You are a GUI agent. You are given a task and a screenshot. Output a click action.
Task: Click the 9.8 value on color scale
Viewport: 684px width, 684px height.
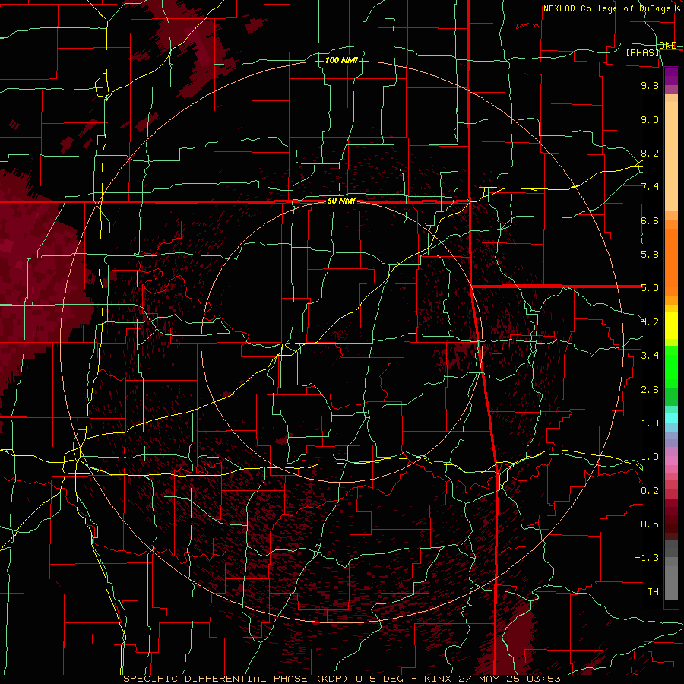click(x=650, y=85)
